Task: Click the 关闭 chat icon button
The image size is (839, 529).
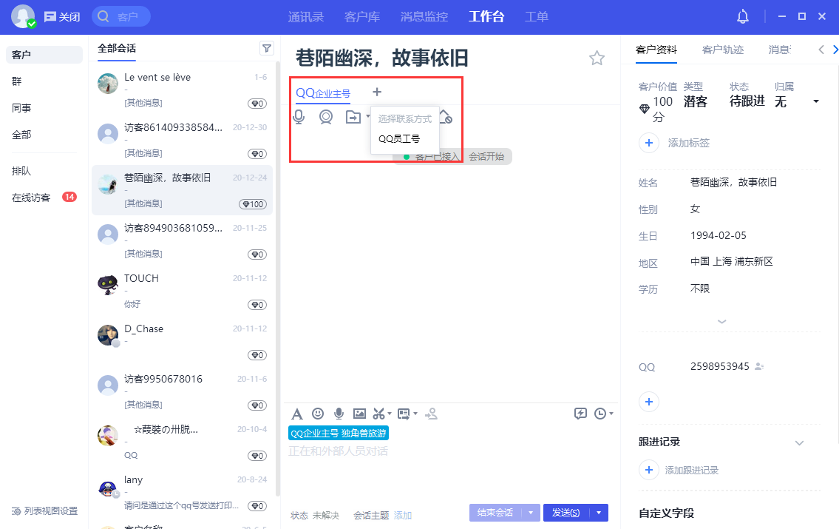Action: coord(62,16)
